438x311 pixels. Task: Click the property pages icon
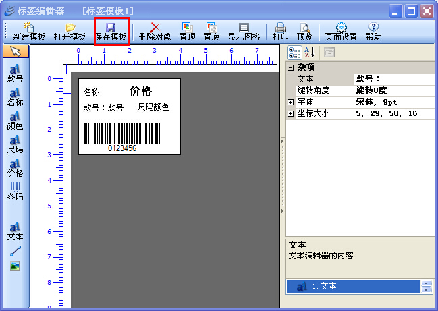pyautogui.click(x=329, y=53)
